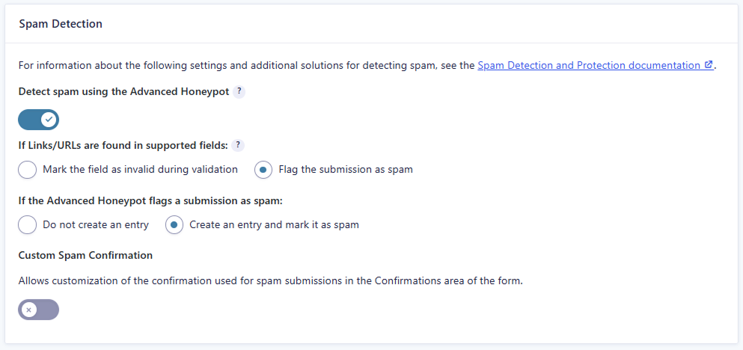Disable the Advanced Honeypot toggle
The width and height of the screenshot is (743, 350).
tap(38, 120)
